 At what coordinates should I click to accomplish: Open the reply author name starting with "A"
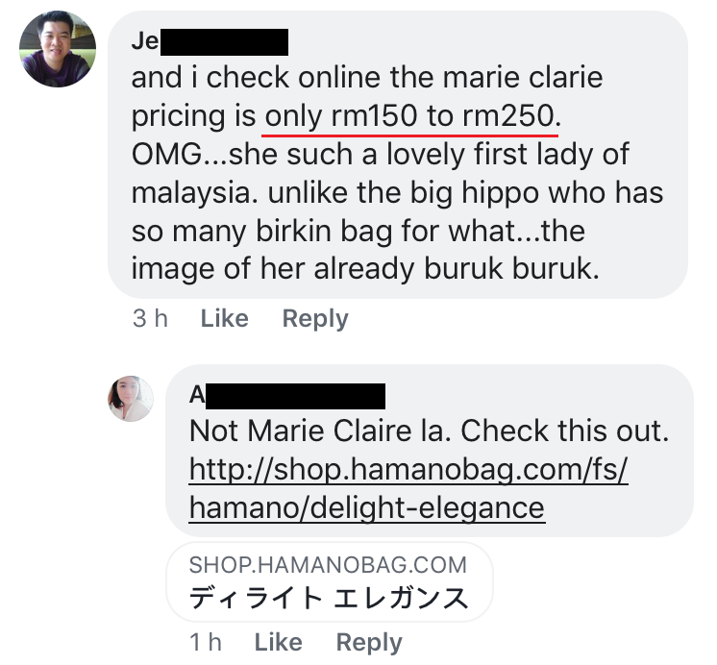pos(198,395)
